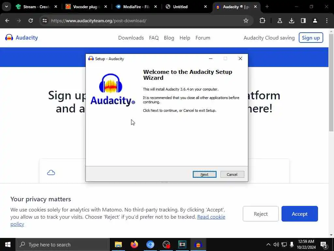
Task: Open the tab search dropdown arrow
Action: [x=7, y=7]
